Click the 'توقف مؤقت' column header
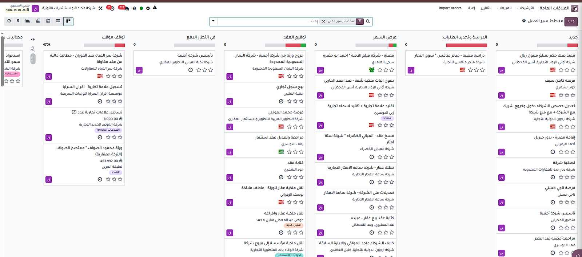Viewport: 582px width, 257px height. pos(113,37)
